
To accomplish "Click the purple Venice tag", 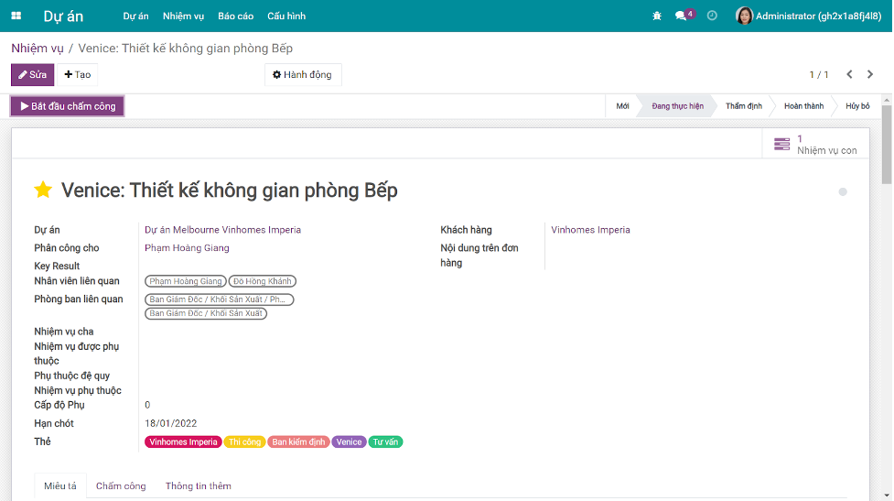I will click(349, 441).
